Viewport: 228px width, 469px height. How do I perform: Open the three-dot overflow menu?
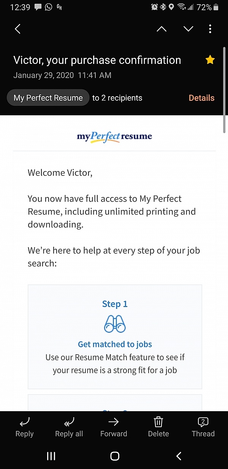point(210,29)
